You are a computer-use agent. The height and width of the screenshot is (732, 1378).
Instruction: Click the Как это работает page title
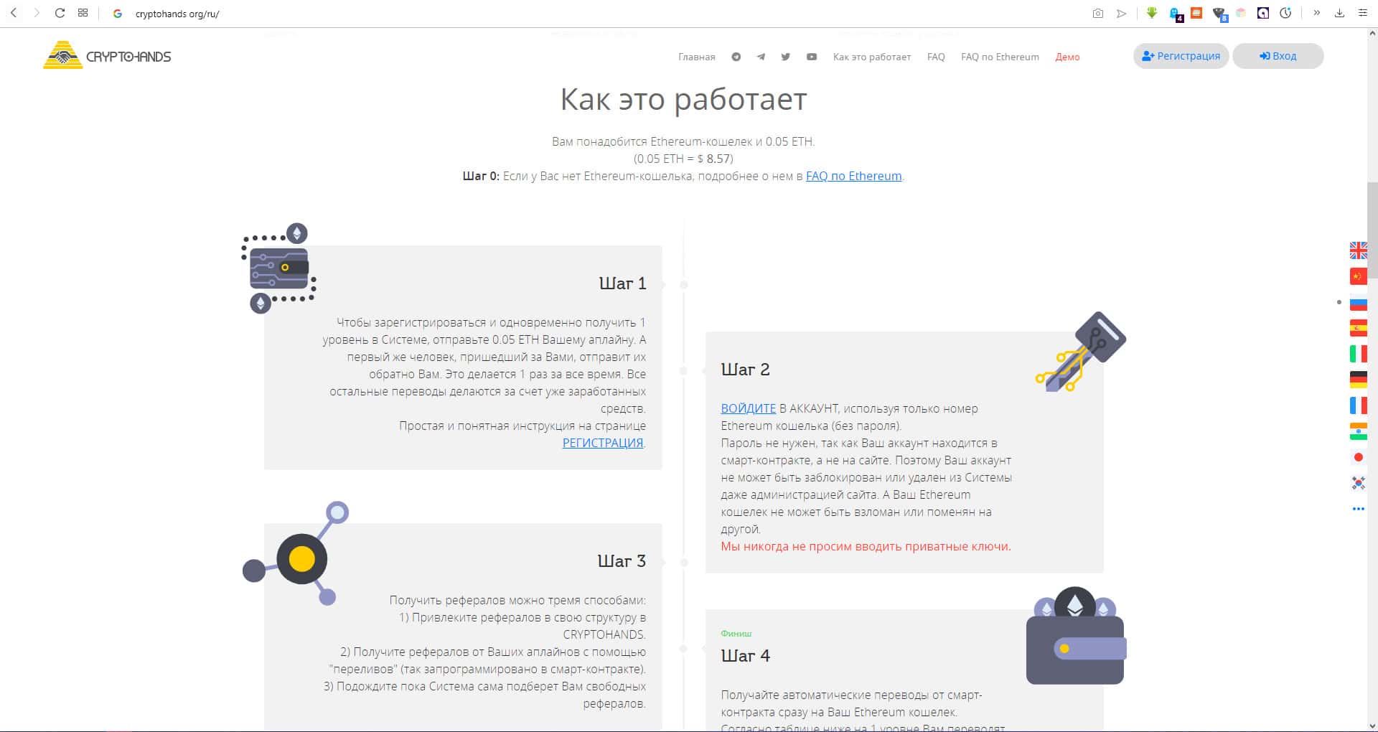tap(683, 99)
